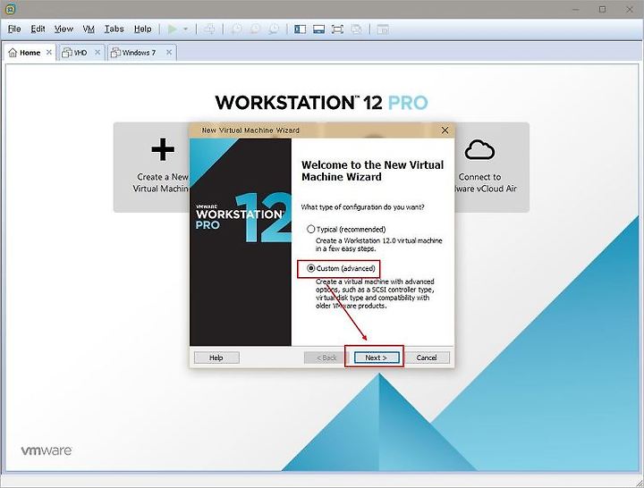Click the Connect to VMware vCloud Air label
This screenshot has width=644, height=488.
pos(486,182)
